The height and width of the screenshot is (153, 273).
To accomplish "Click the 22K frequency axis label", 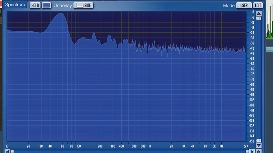I will (x=246, y=146).
